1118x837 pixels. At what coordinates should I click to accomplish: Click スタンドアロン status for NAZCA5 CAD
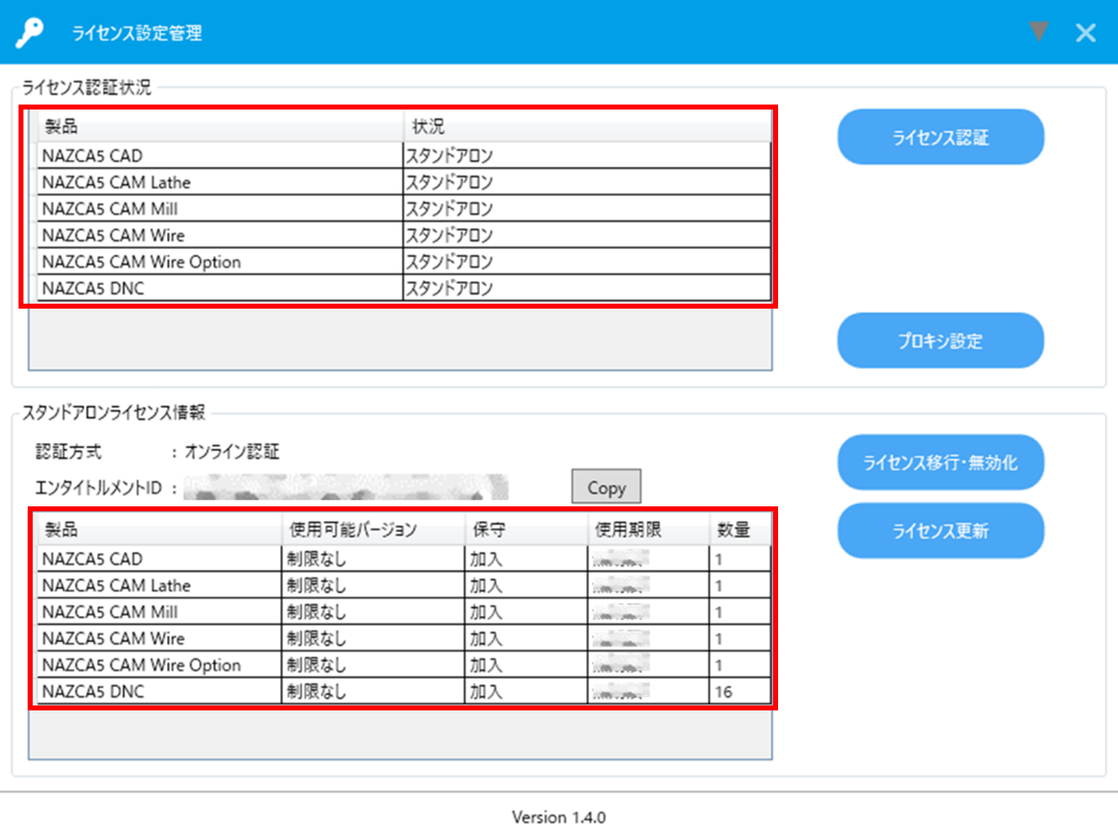click(x=587, y=155)
